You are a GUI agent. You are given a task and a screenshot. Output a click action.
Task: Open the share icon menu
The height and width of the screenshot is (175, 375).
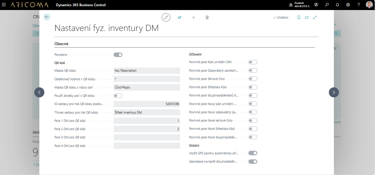tap(180, 17)
